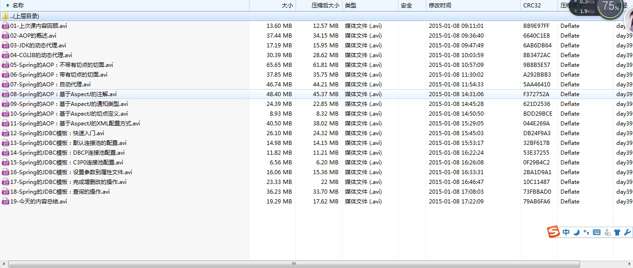Click the CRC32 value BB9E97FF
Screen dimensions: 633x268
[536, 26]
